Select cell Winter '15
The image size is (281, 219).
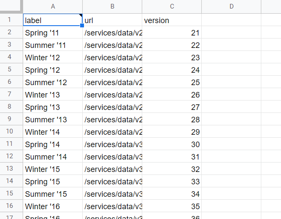click(53, 169)
